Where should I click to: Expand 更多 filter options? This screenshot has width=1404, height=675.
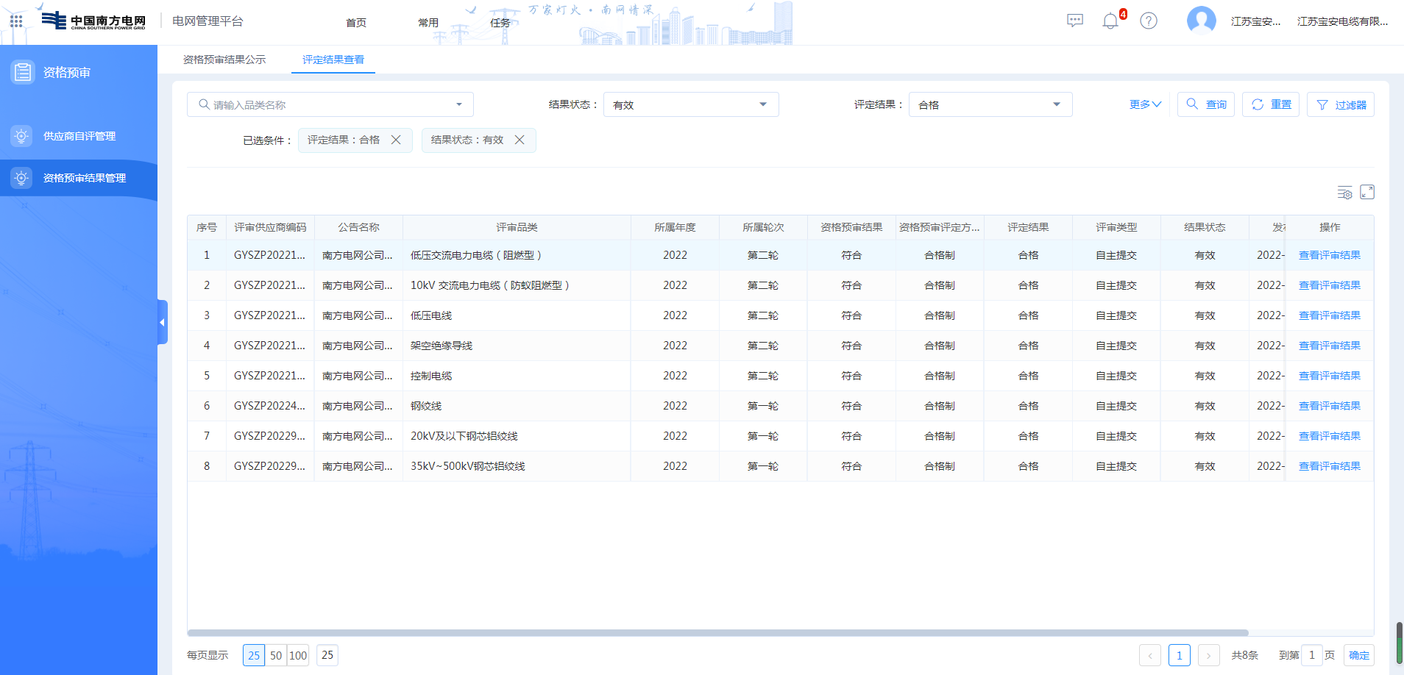[x=1145, y=104]
